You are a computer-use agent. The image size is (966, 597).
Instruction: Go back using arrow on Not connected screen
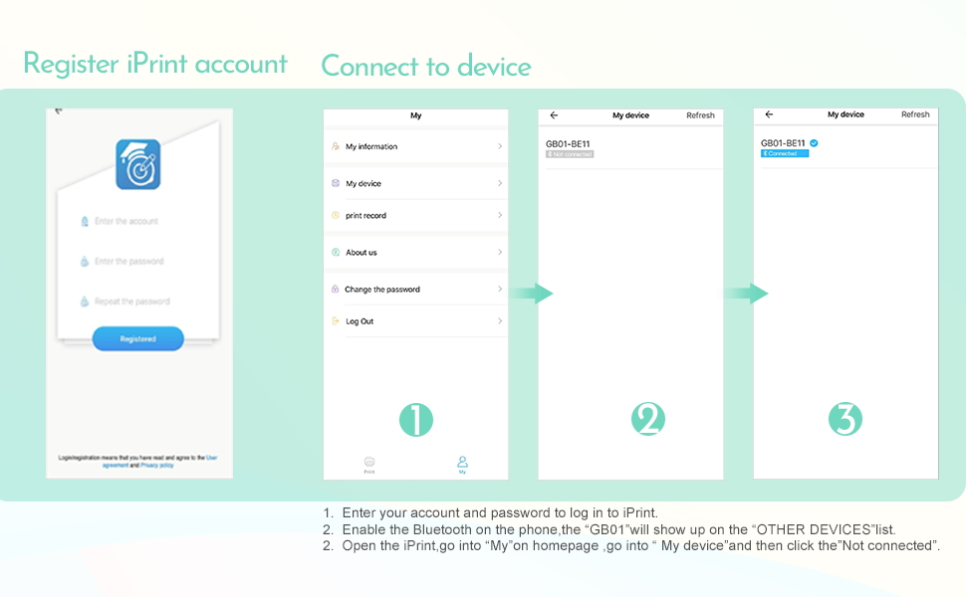(554, 115)
